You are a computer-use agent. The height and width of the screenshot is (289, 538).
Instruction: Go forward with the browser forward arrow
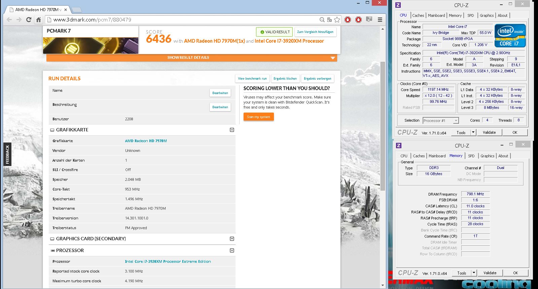click(x=19, y=19)
